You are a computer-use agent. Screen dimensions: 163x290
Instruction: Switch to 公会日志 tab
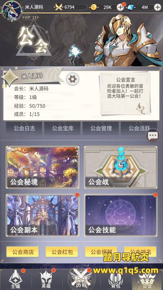24,128
